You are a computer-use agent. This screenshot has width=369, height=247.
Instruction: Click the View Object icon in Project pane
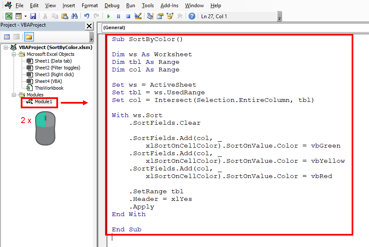(16, 37)
